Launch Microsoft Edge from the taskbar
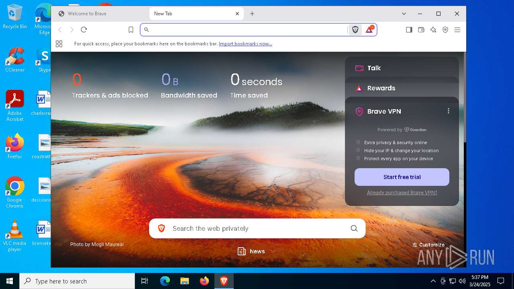514x289 pixels. (x=165, y=281)
